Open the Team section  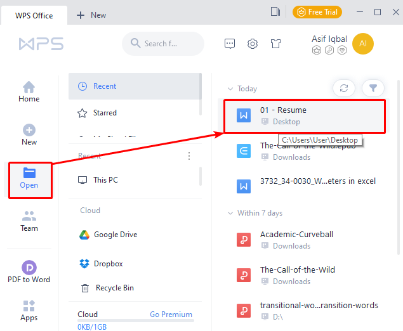point(29,221)
